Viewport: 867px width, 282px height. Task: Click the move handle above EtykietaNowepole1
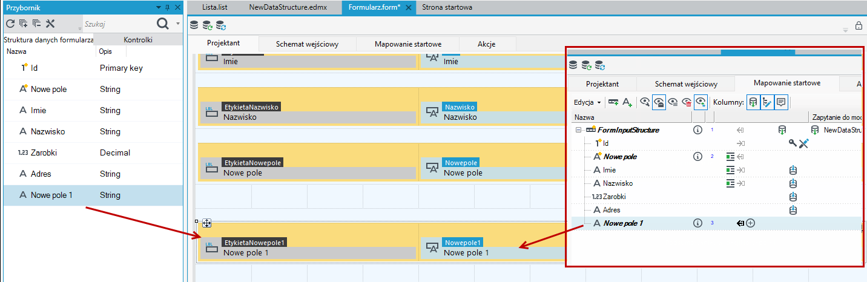pyautogui.click(x=206, y=223)
